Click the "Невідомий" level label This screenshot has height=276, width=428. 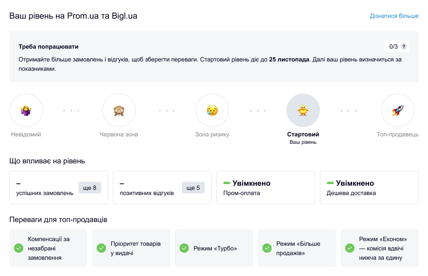[x=26, y=135]
